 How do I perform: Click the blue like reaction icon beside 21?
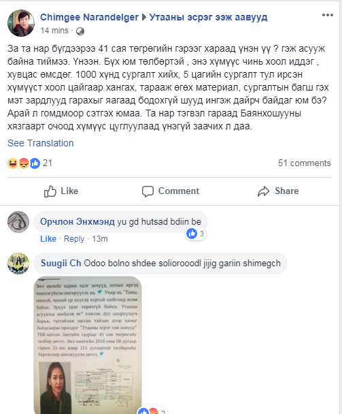pyautogui.click(x=35, y=163)
